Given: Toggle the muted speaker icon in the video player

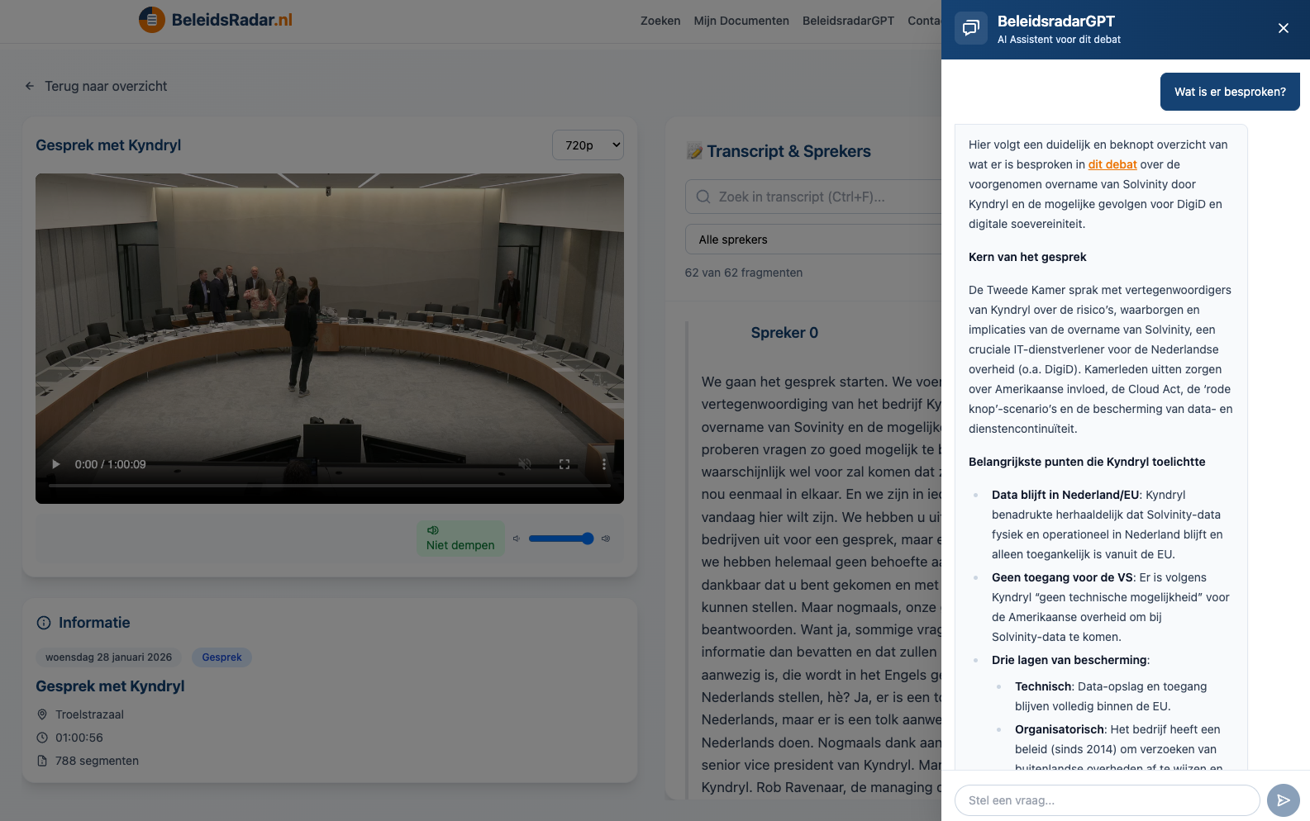Looking at the screenshot, I should click(524, 464).
